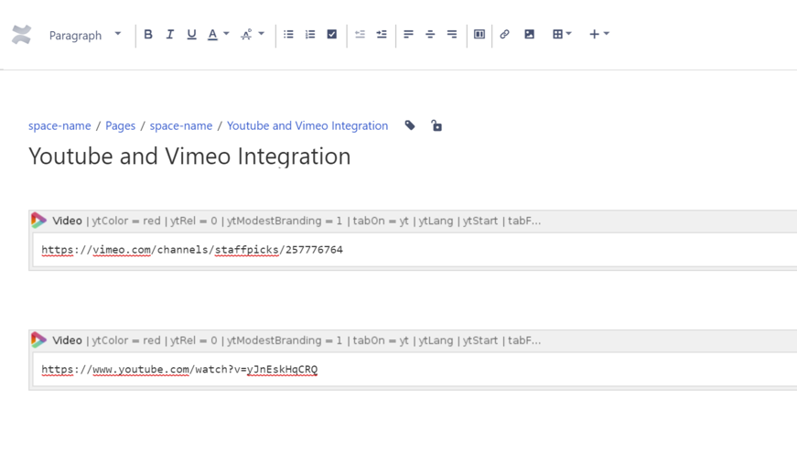Insert a numbered list
Screen dimensions: 797x454
tap(310, 35)
